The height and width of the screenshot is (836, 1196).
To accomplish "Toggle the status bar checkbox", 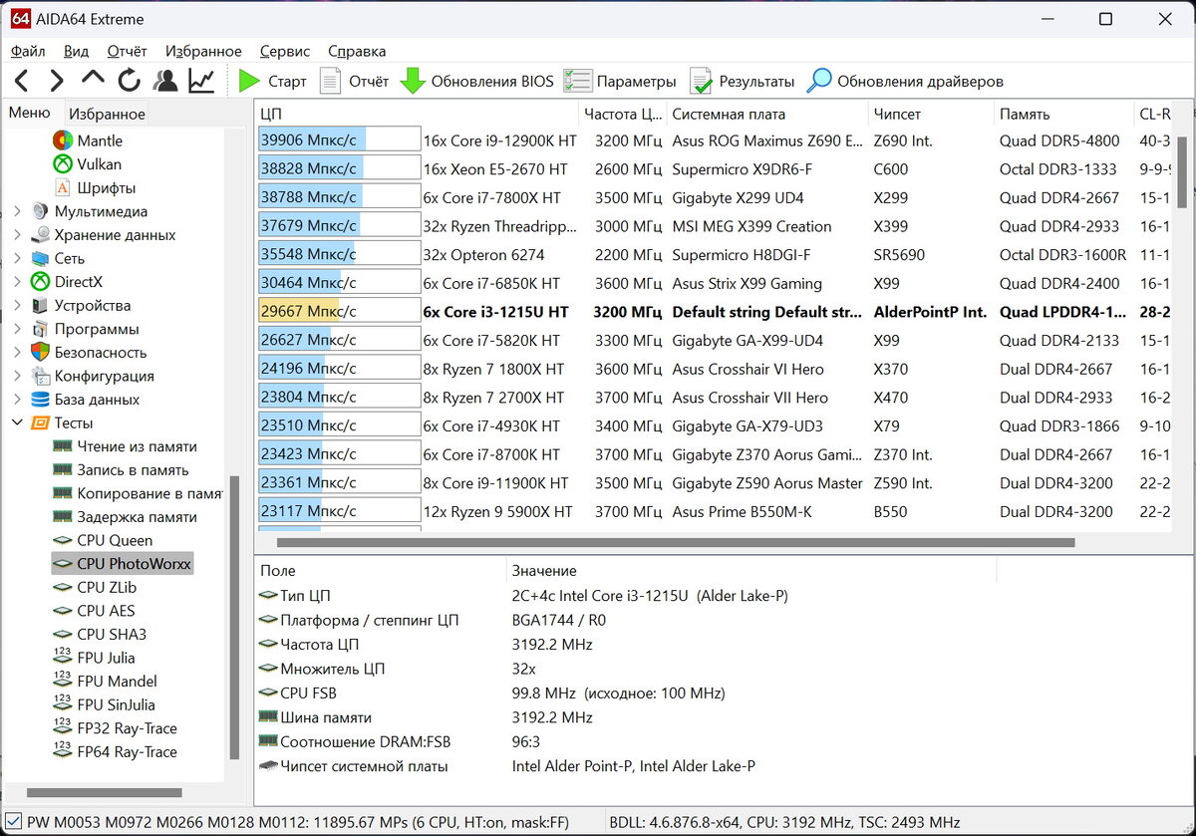I will point(12,822).
